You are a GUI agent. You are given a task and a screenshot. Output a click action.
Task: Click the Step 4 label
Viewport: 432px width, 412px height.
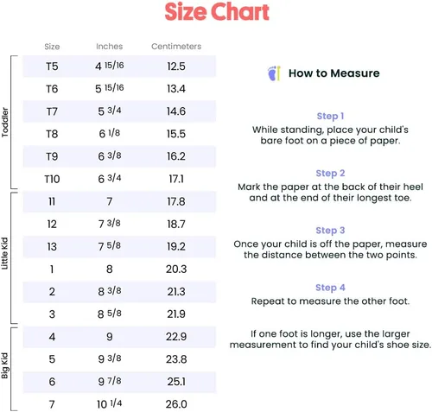pos(330,288)
